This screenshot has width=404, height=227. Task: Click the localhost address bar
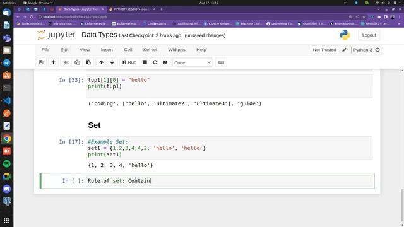[191, 17]
